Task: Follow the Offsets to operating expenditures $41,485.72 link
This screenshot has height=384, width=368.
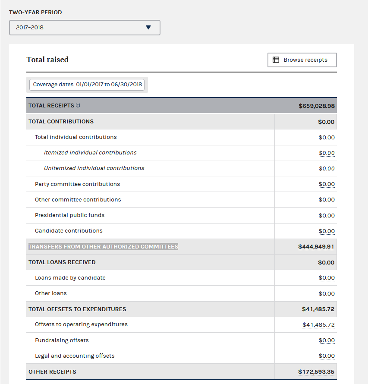Action: pos(318,325)
